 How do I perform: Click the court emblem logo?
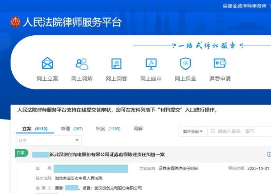(15, 22)
